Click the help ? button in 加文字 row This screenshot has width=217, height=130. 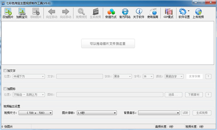(x=208, y=76)
